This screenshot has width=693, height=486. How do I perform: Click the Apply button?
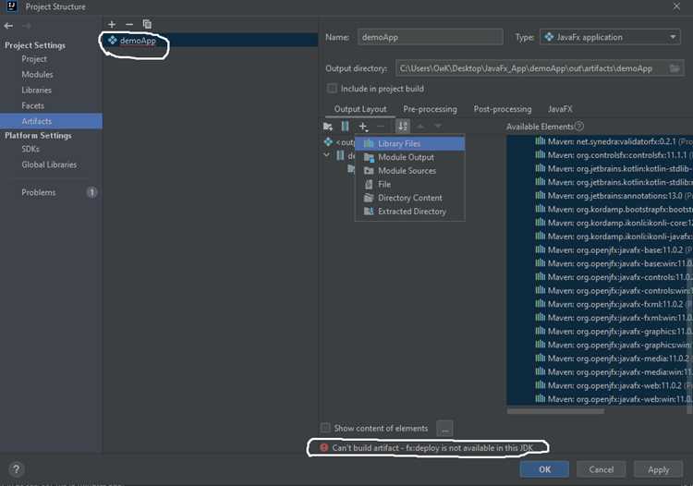click(x=658, y=469)
